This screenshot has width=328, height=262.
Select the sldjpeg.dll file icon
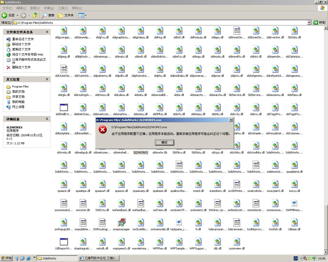tap(64, 50)
